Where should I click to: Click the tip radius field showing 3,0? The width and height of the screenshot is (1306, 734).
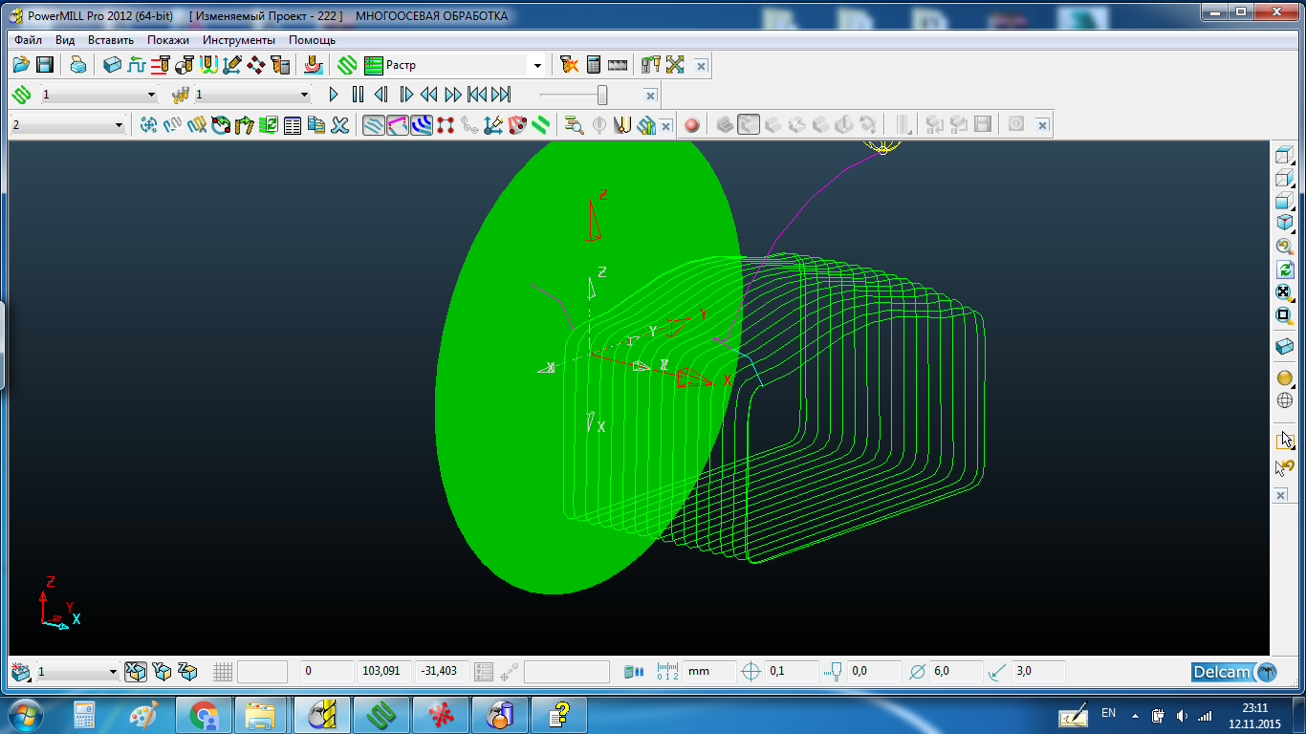(x=1038, y=671)
